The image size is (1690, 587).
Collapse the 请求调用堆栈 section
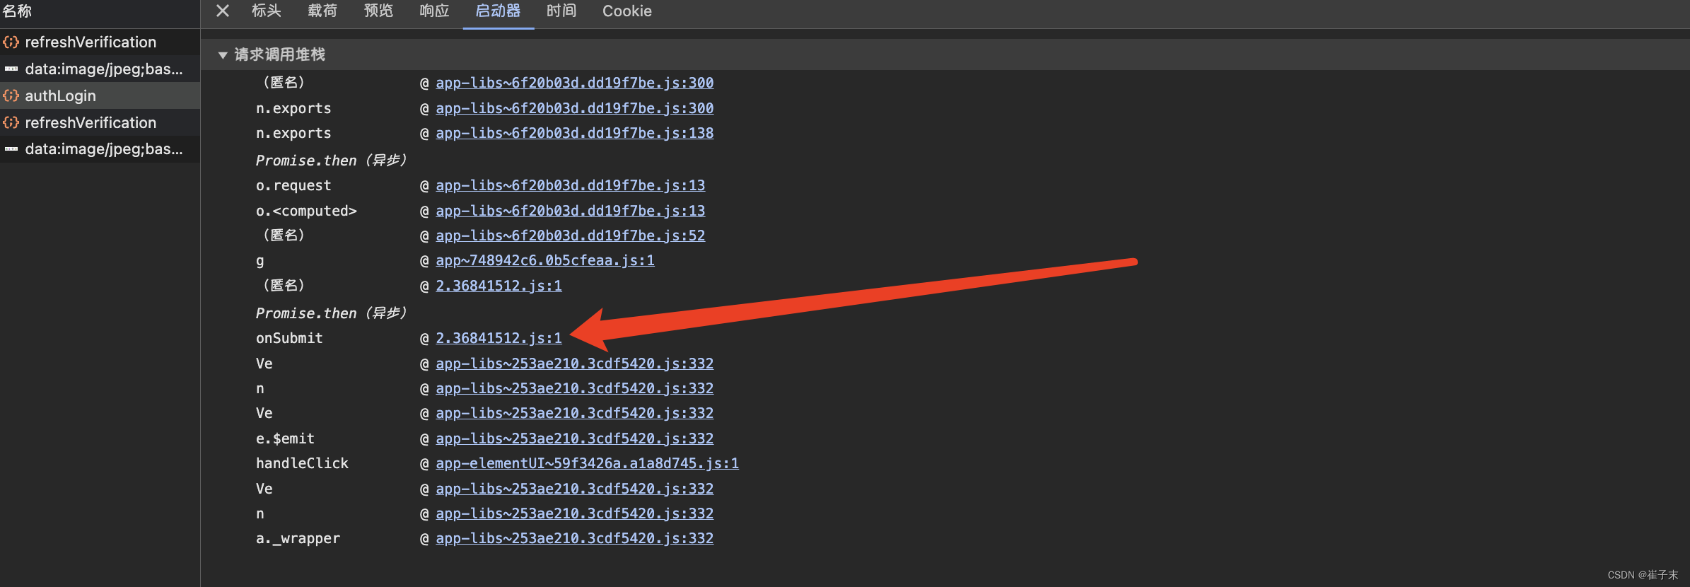[223, 54]
